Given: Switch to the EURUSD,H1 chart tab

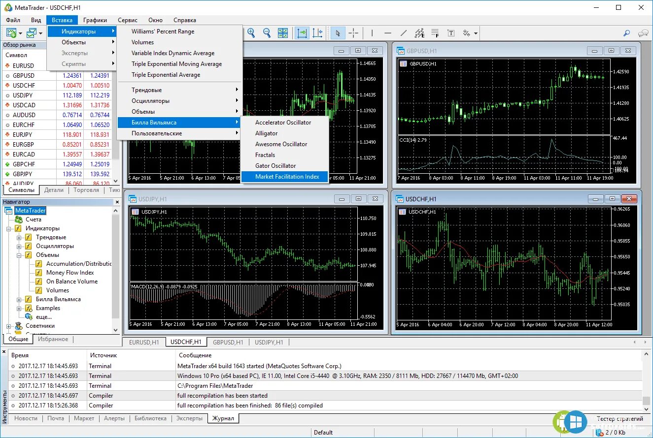Looking at the screenshot, I should 144,342.
